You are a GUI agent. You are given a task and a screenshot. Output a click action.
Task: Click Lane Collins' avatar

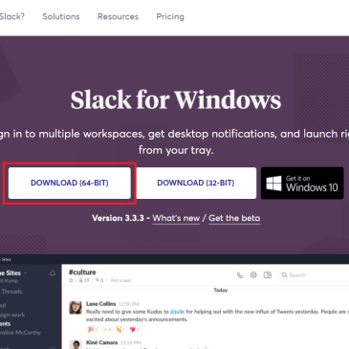[x=76, y=307]
